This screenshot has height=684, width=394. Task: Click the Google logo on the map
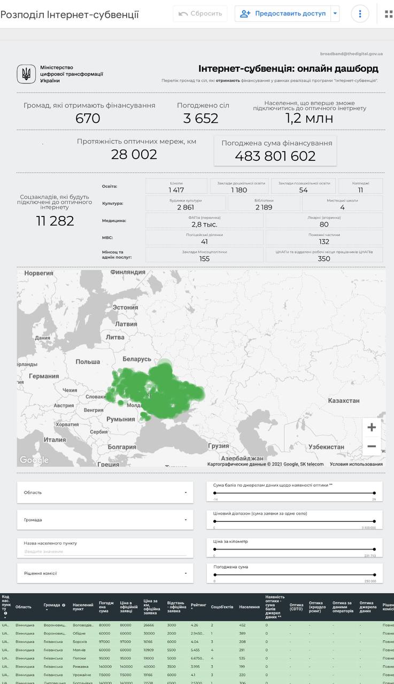pos(34,460)
